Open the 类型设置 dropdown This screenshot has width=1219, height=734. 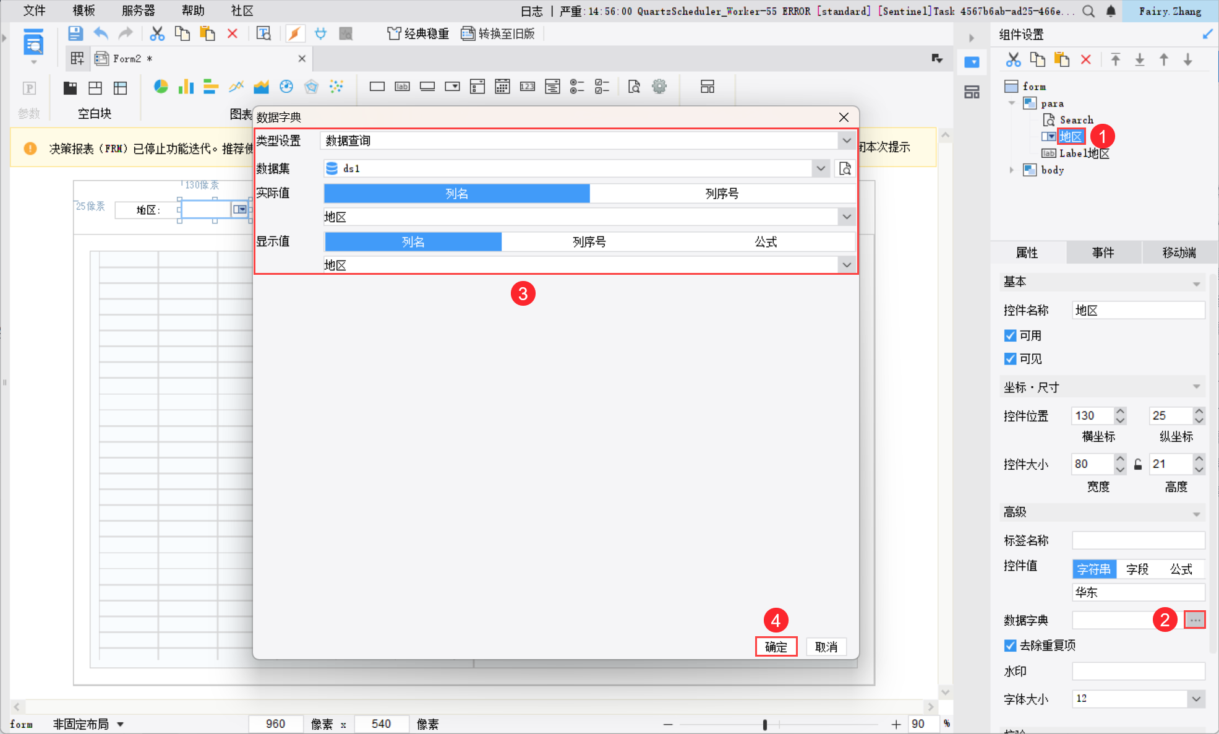tap(847, 141)
